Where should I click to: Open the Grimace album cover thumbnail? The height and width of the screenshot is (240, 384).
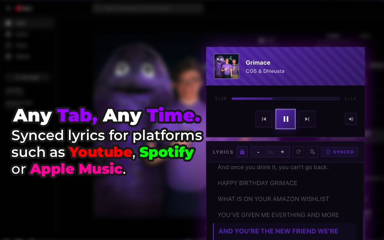tap(226, 66)
